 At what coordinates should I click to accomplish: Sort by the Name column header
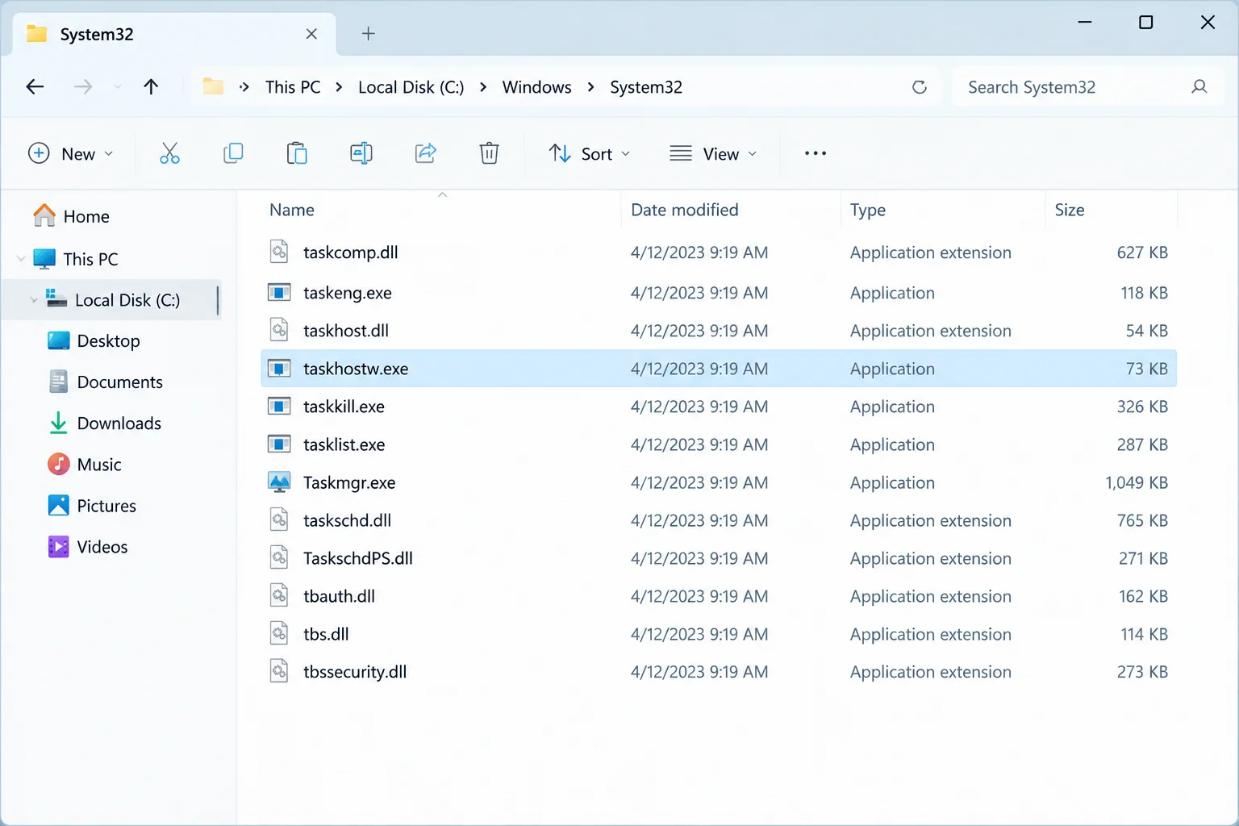point(292,210)
